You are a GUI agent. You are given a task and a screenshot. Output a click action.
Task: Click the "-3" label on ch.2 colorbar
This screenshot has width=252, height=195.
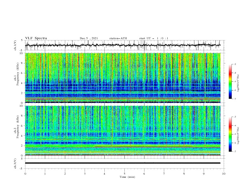tap(235, 117)
